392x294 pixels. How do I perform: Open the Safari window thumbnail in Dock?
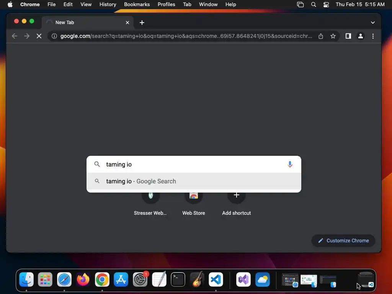coord(290,280)
